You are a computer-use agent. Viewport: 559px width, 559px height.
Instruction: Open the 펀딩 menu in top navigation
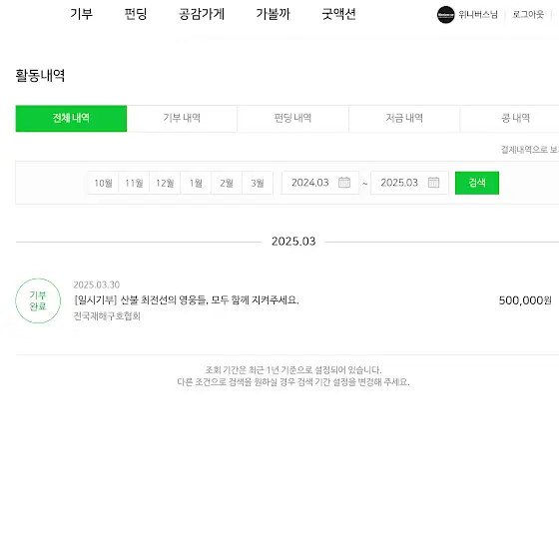136,14
